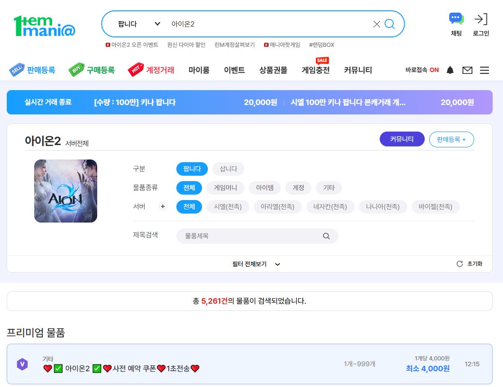Click the reset (초기화) refresh icon
This screenshot has height=387, width=503.
click(x=460, y=264)
